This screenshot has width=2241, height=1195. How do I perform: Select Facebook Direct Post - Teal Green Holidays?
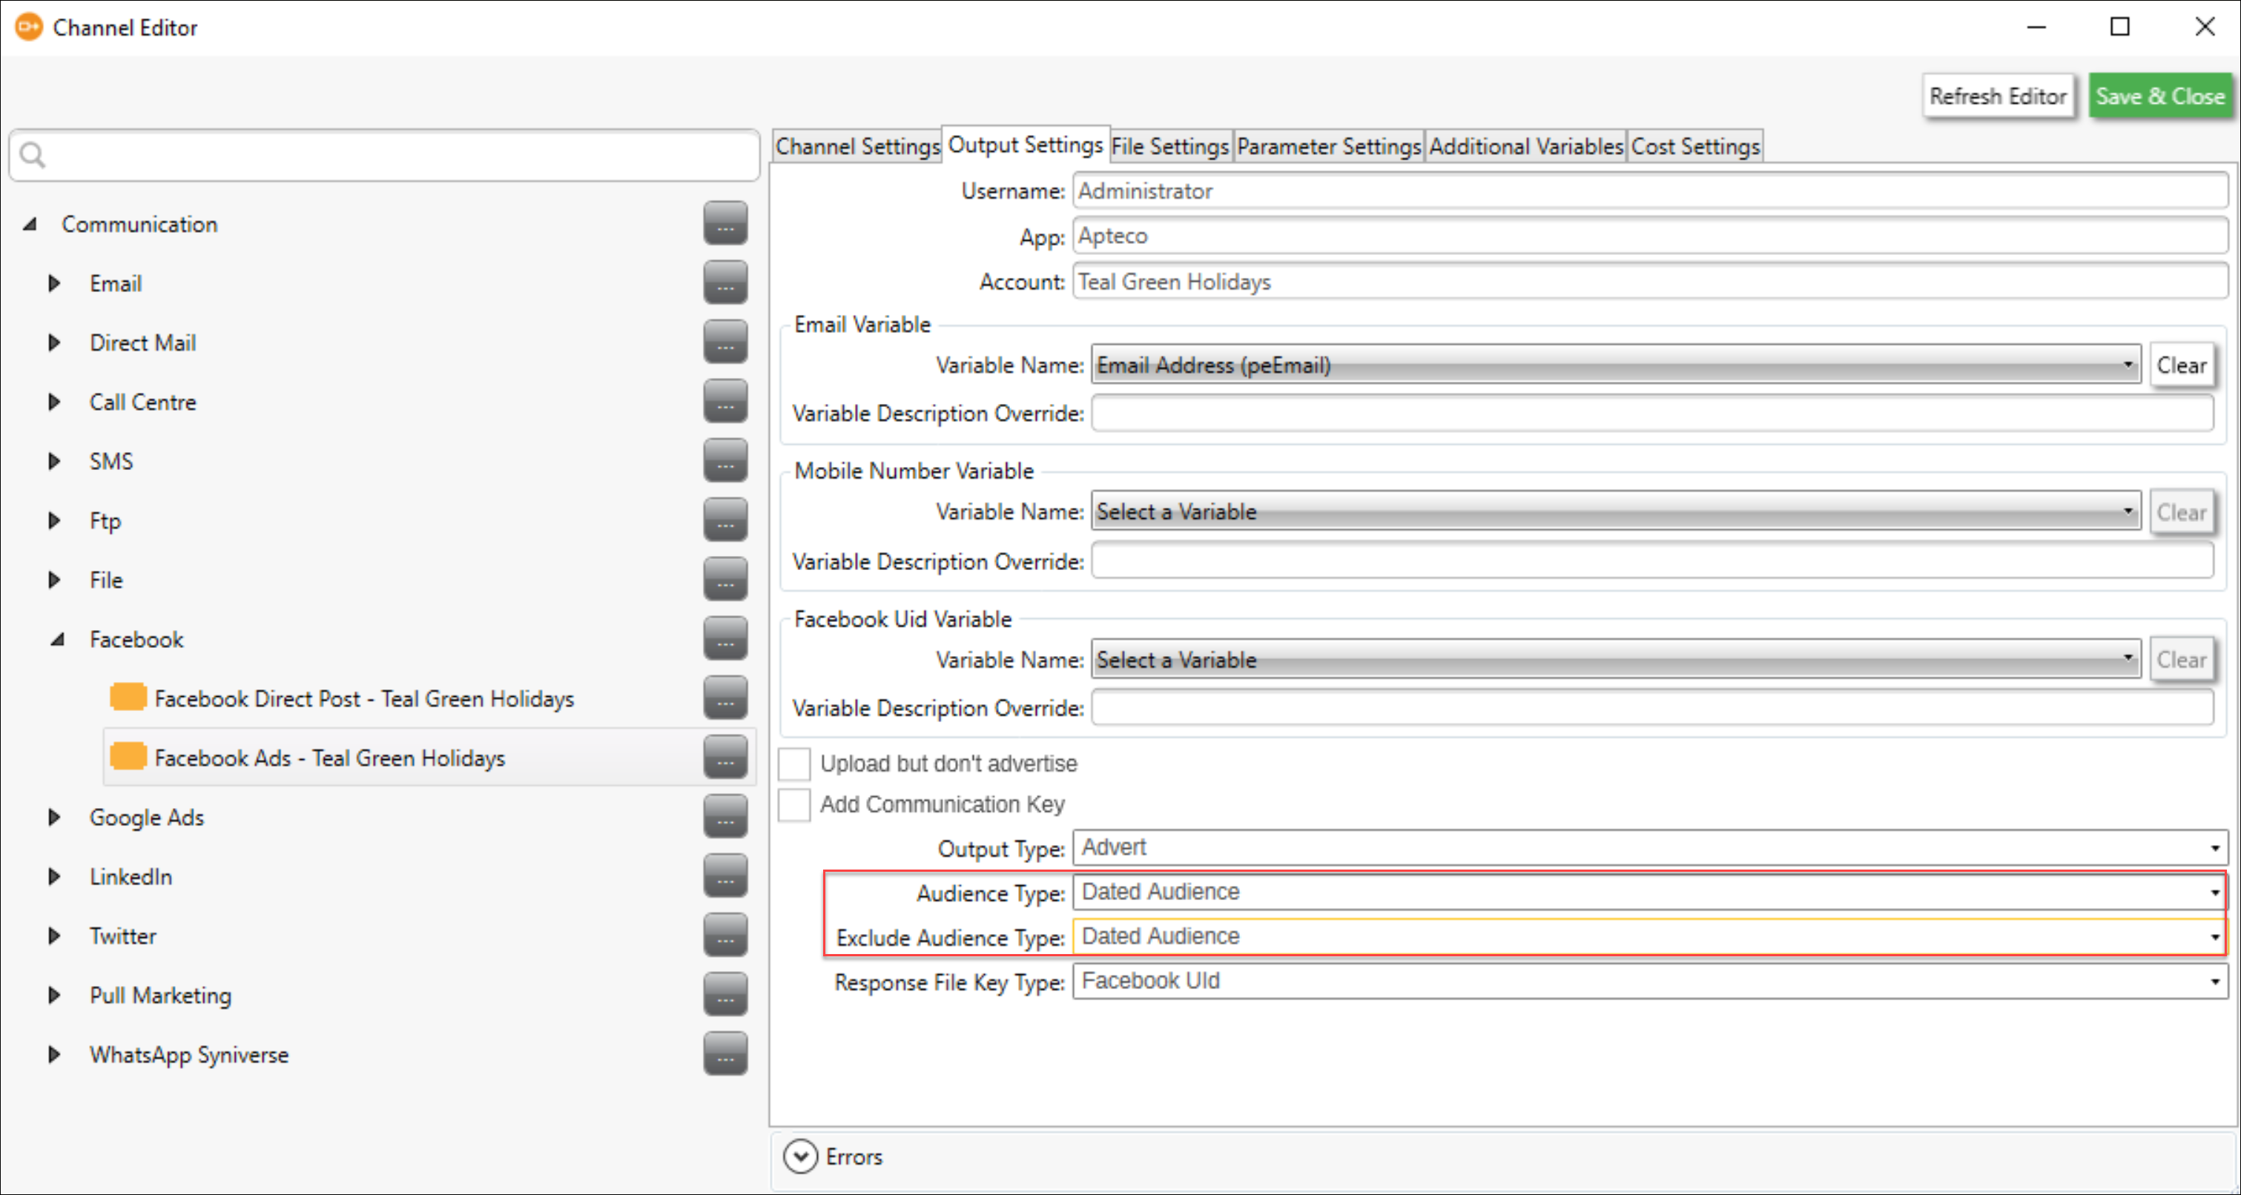coord(363,698)
